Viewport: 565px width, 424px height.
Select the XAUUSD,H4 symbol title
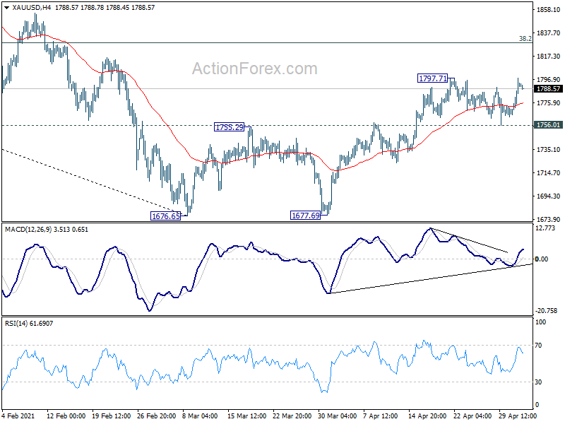tap(32, 8)
